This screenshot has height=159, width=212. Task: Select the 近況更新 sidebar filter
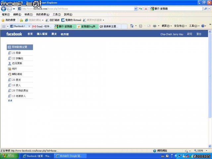(20, 63)
